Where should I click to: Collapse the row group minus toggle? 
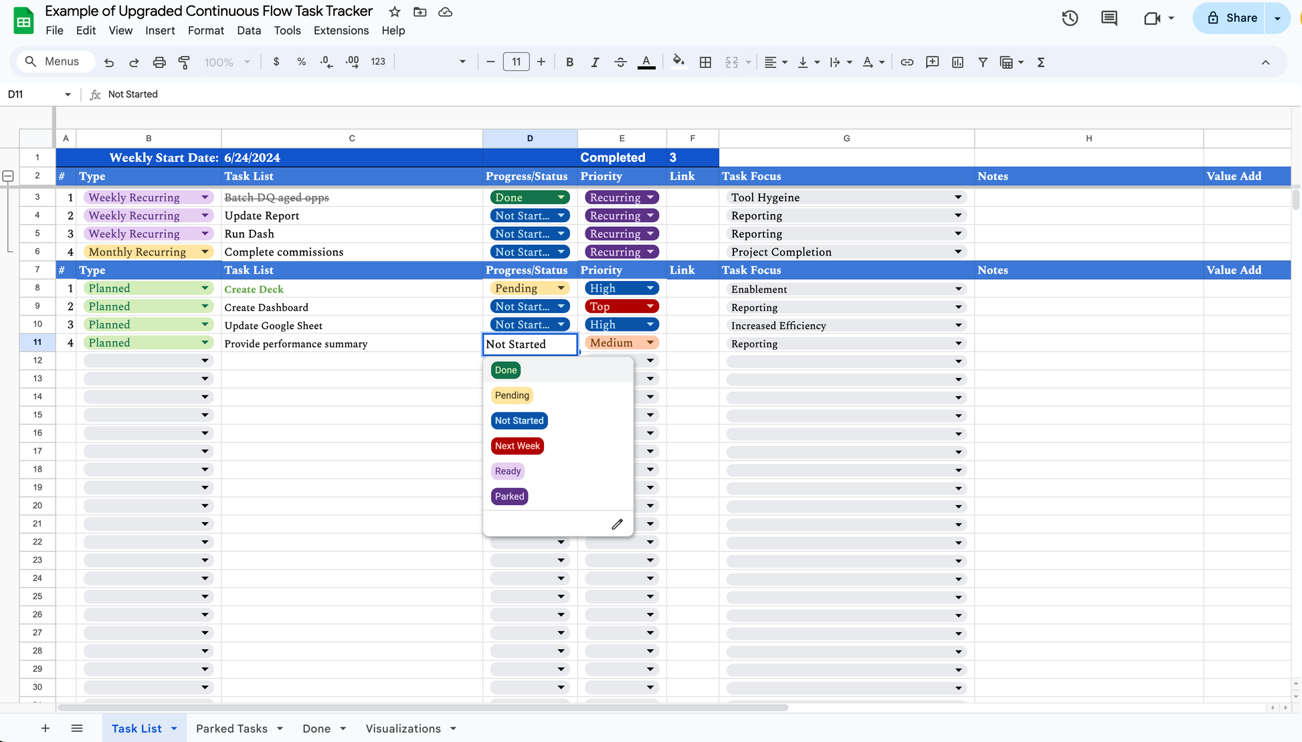(x=8, y=176)
